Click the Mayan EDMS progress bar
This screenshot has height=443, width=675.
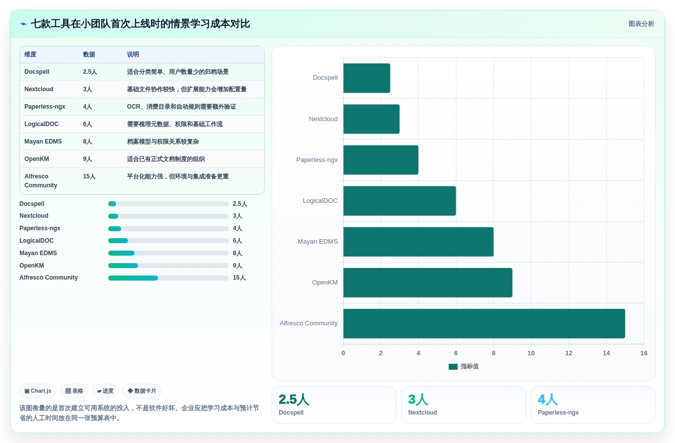click(x=169, y=253)
